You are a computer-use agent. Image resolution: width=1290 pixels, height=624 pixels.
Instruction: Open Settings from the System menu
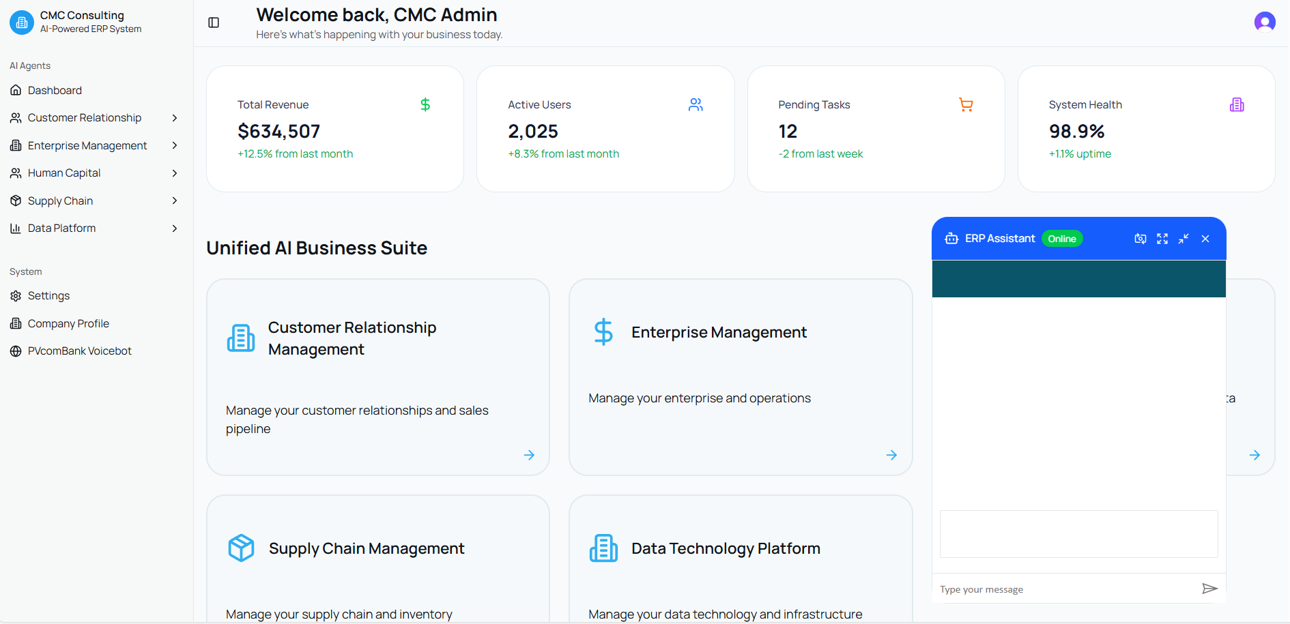[48, 296]
